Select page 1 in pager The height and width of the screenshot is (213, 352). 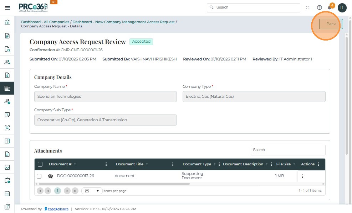point(57,191)
